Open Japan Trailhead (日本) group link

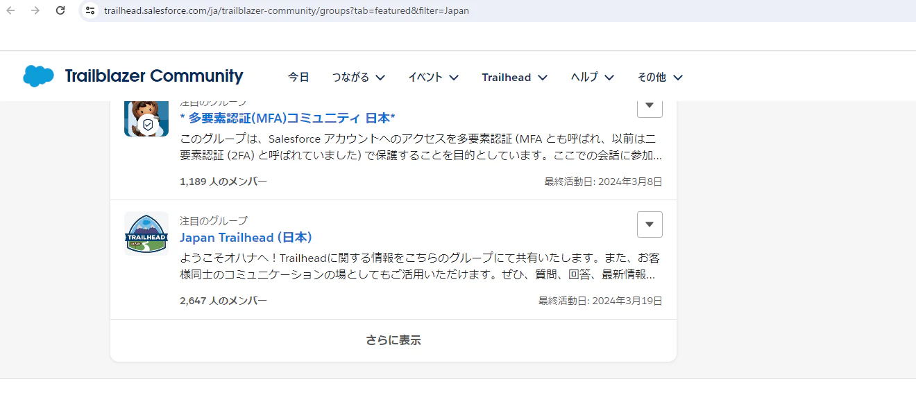pyautogui.click(x=246, y=238)
